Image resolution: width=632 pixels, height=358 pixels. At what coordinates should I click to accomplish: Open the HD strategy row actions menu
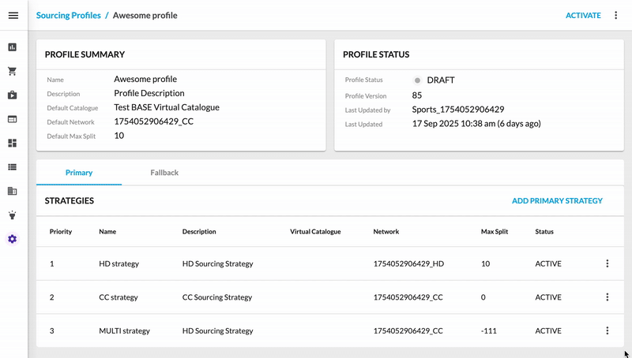coord(607,264)
